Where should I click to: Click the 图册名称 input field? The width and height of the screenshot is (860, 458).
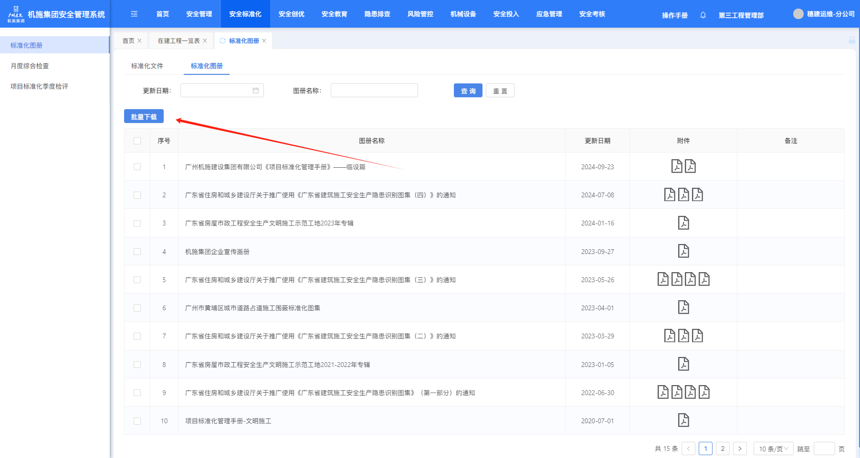[x=374, y=91]
